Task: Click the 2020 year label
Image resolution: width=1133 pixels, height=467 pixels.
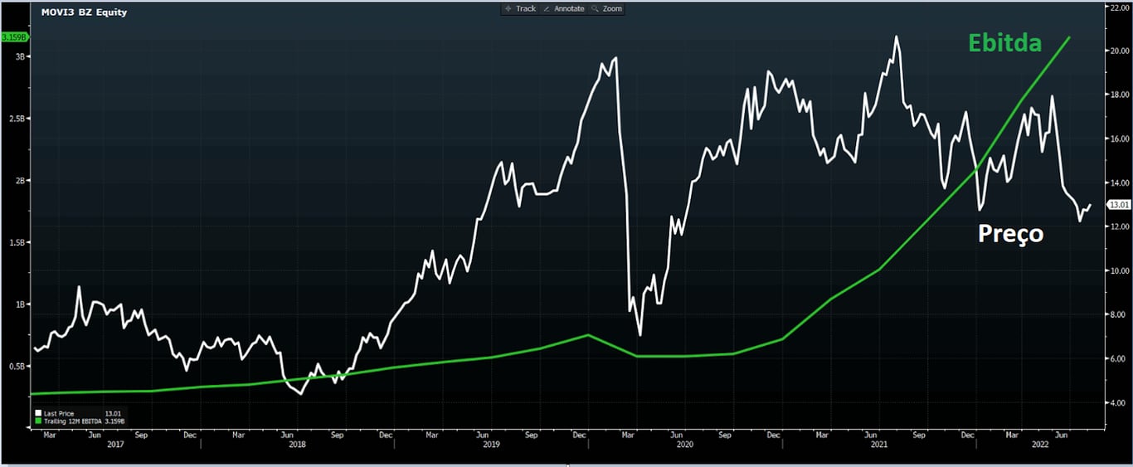Action: 685,445
